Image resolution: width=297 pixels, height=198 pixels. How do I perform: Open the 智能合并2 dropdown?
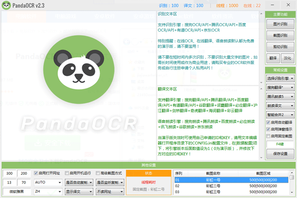tap(280, 115)
